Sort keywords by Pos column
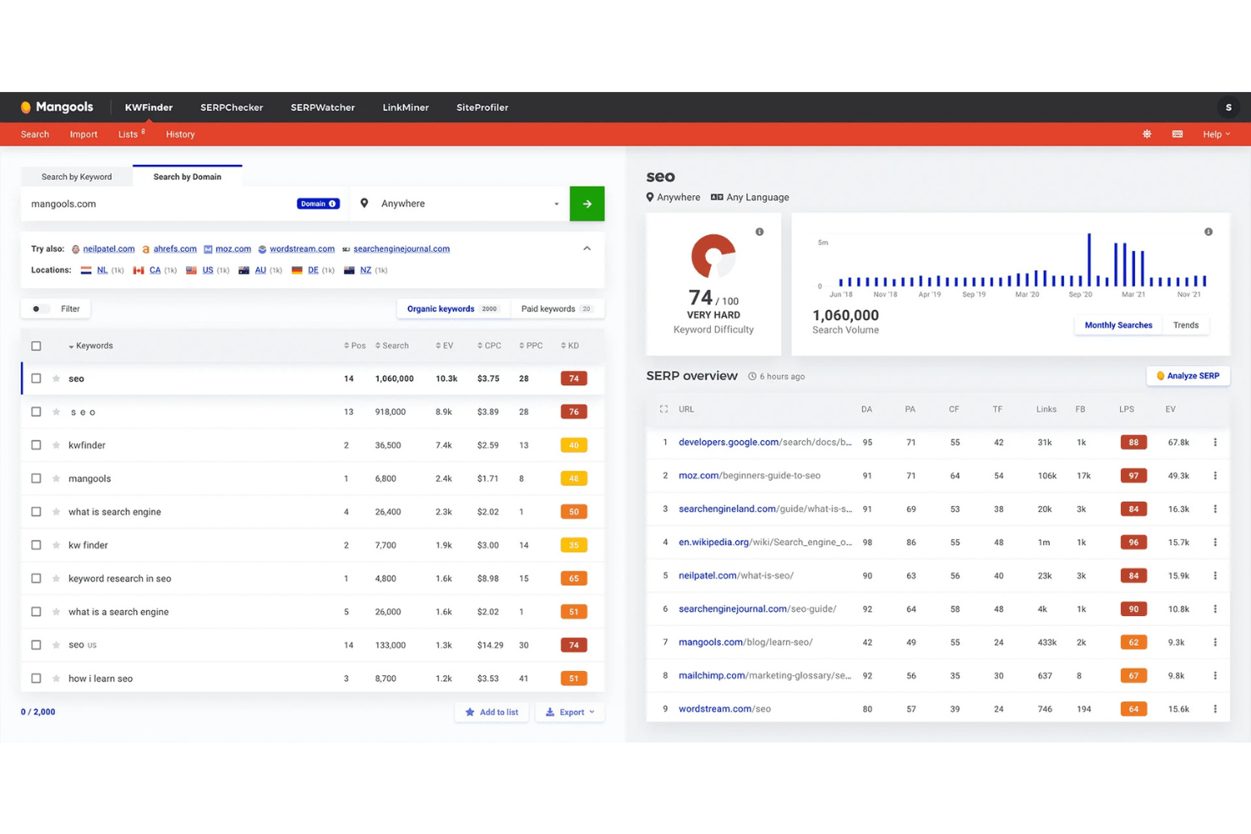This screenshot has width=1251, height=834. (x=355, y=346)
